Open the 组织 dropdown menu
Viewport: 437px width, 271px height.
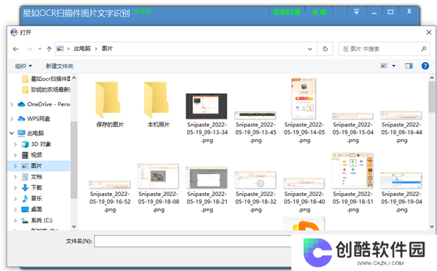[23, 66]
